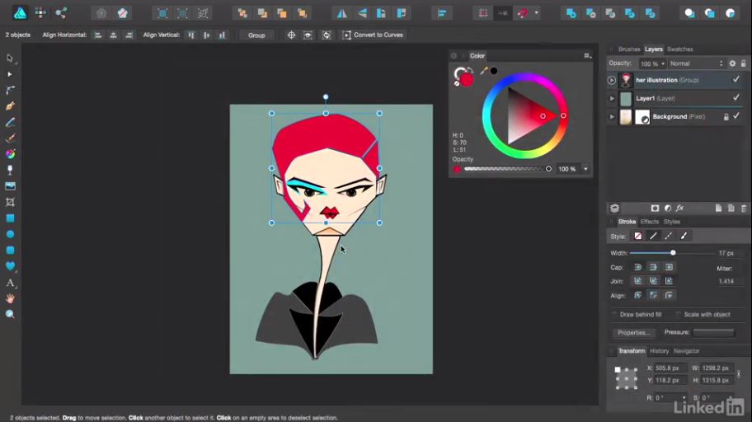752x422 pixels.
Task: Select the Pen tool
Action: pyautogui.click(x=10, y=106)
